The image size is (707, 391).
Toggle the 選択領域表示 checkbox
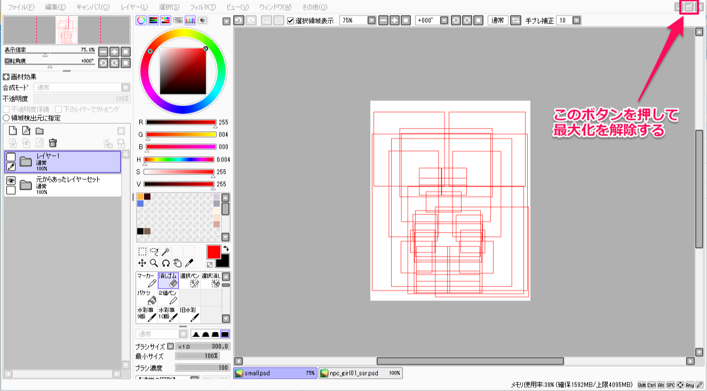pos(291,20)
